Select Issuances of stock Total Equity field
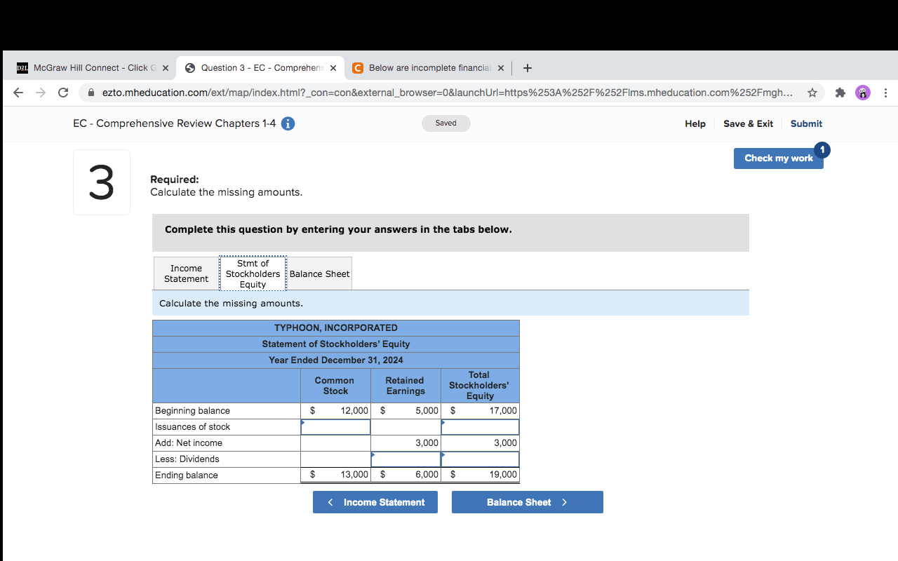 (x=481, y=427)
